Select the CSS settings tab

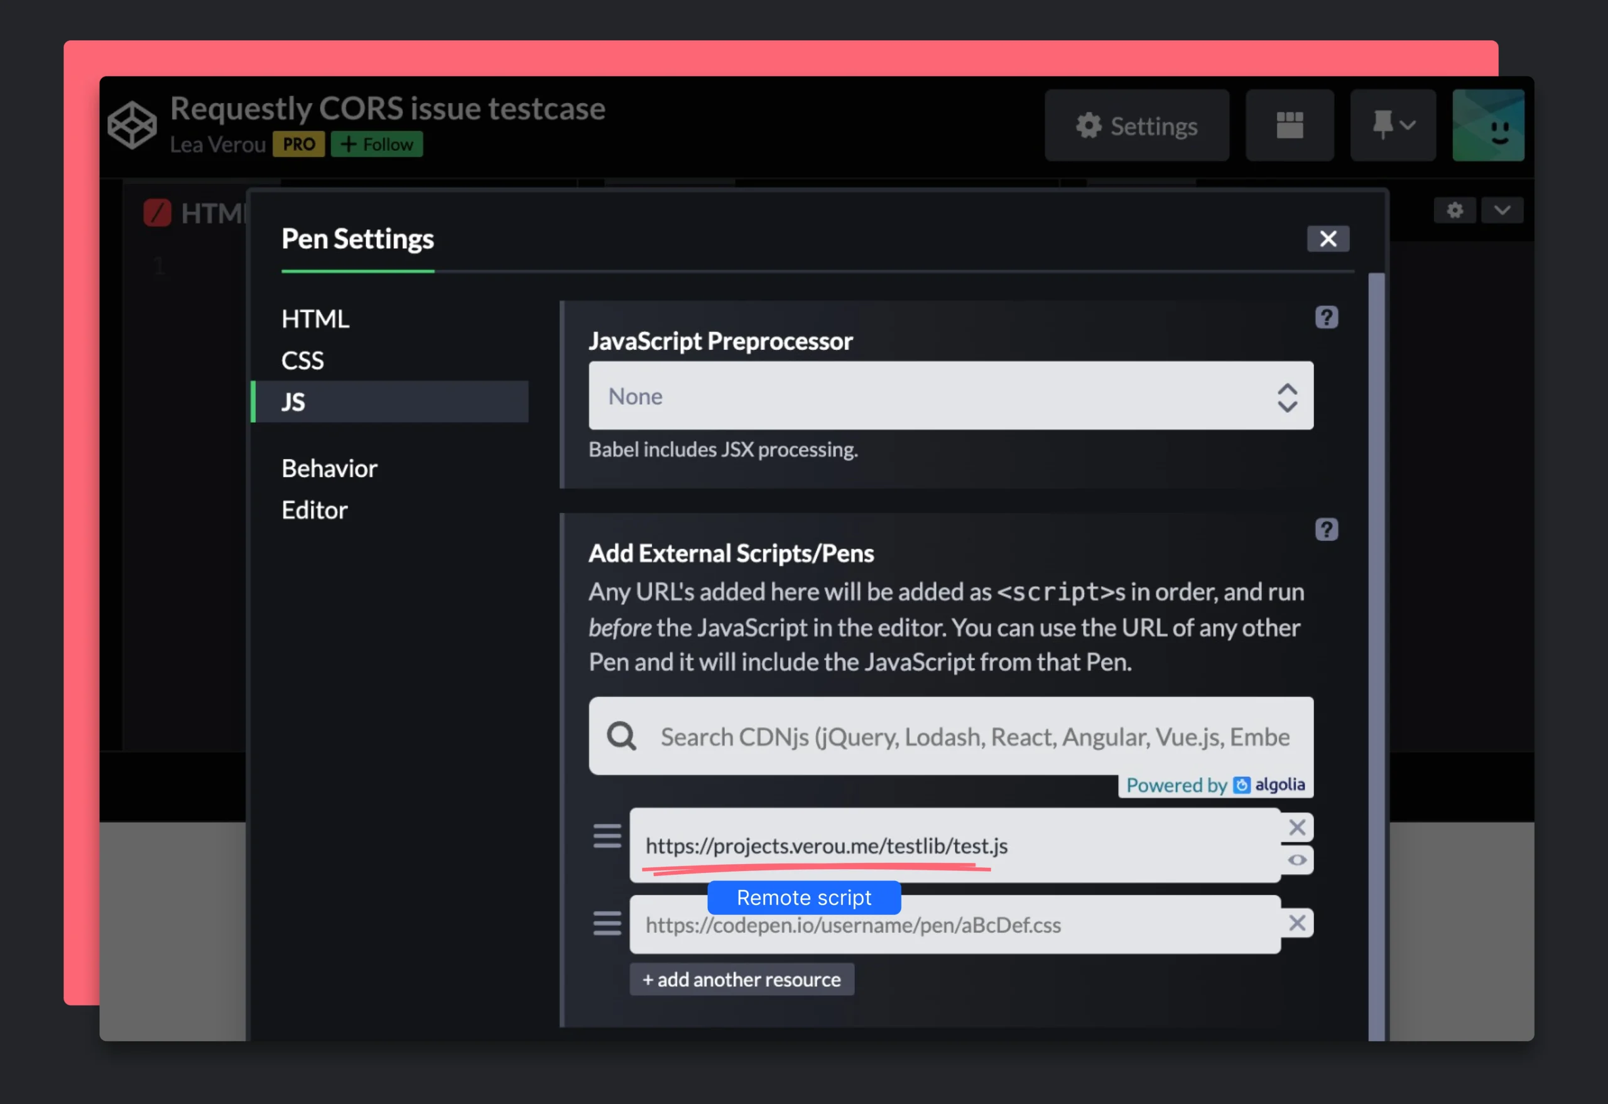click(x=302, y=360)
